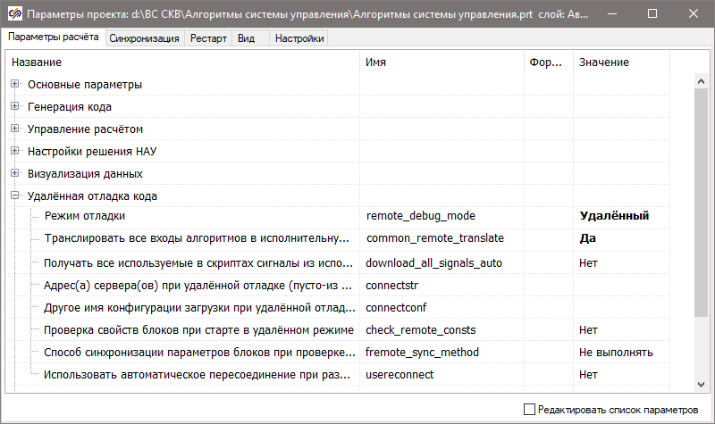715x424 pixels.
Task: Click the vertical scrollbar down arrow
Action: coord(702,384)
